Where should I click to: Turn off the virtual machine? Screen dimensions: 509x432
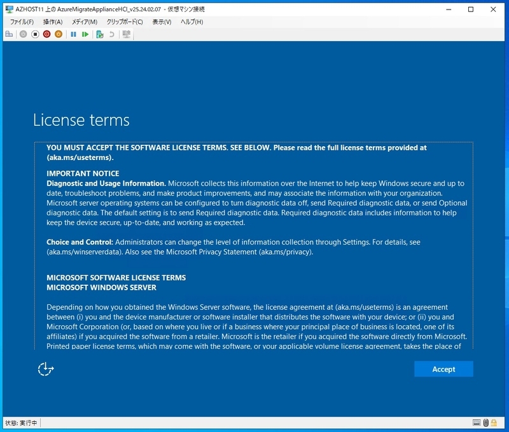35,34
